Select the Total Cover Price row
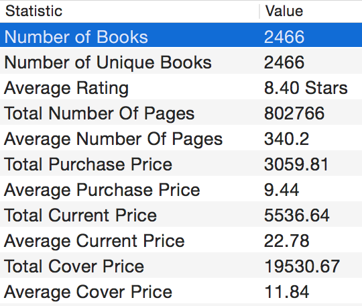This screenshot has width=362, height=306. pos(181,266)
